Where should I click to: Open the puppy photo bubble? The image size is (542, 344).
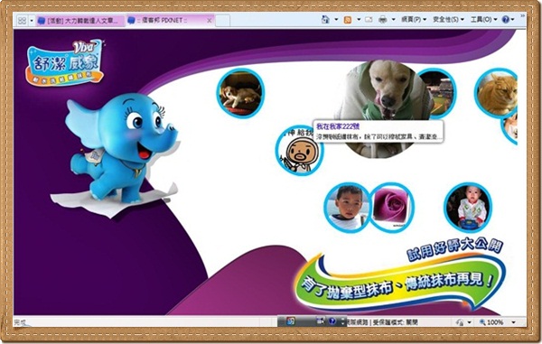240,93
